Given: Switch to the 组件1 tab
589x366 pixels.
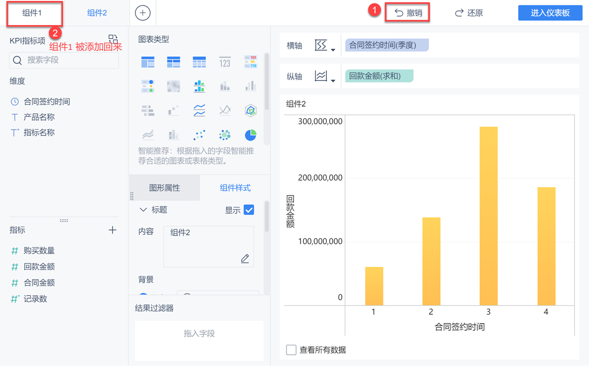Looking at the screenshot, I should click(x=32, y=13).
